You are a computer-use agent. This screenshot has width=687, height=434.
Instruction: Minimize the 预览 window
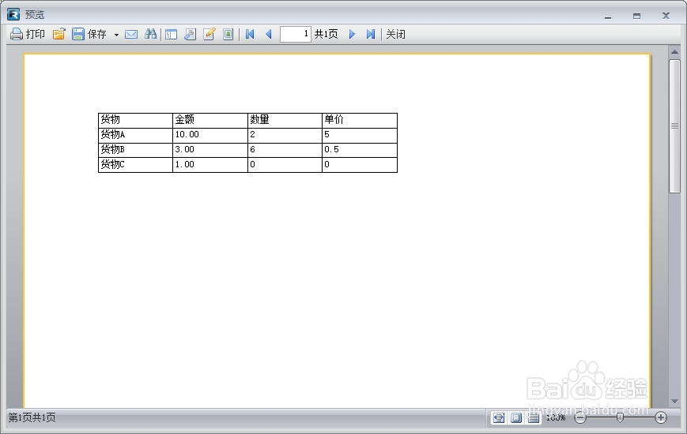click(608, 16)
